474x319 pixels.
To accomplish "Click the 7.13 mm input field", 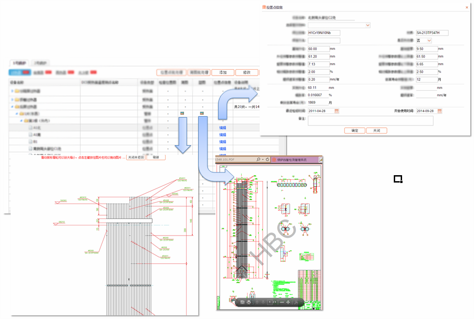I will coord(319,64).
